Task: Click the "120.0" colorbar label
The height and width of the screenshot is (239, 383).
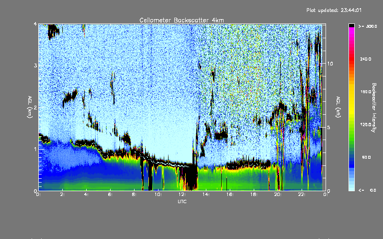Action: click(x=366, y=125)
